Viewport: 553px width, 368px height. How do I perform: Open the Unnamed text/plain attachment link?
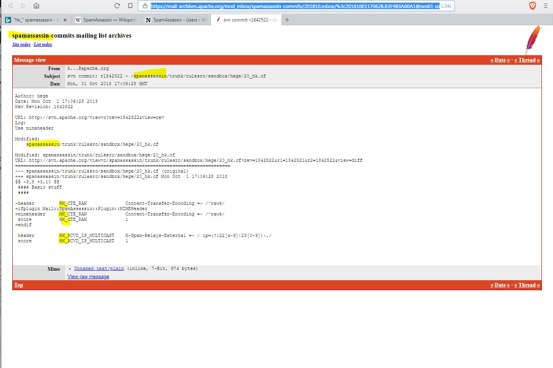(99, 269)
